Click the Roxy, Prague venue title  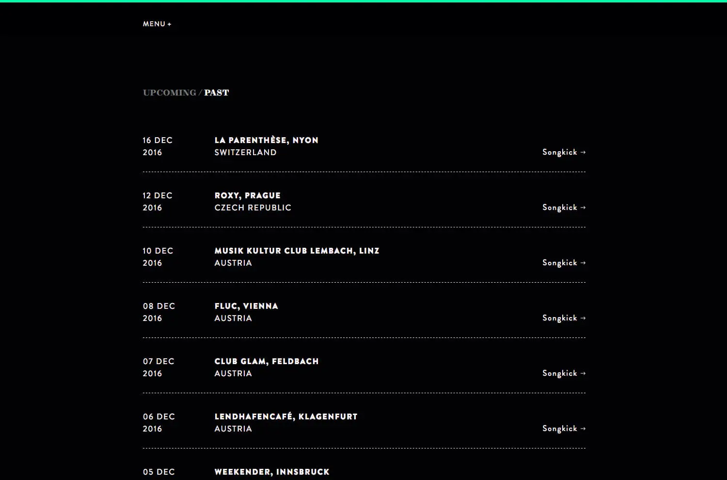point(247,195)
